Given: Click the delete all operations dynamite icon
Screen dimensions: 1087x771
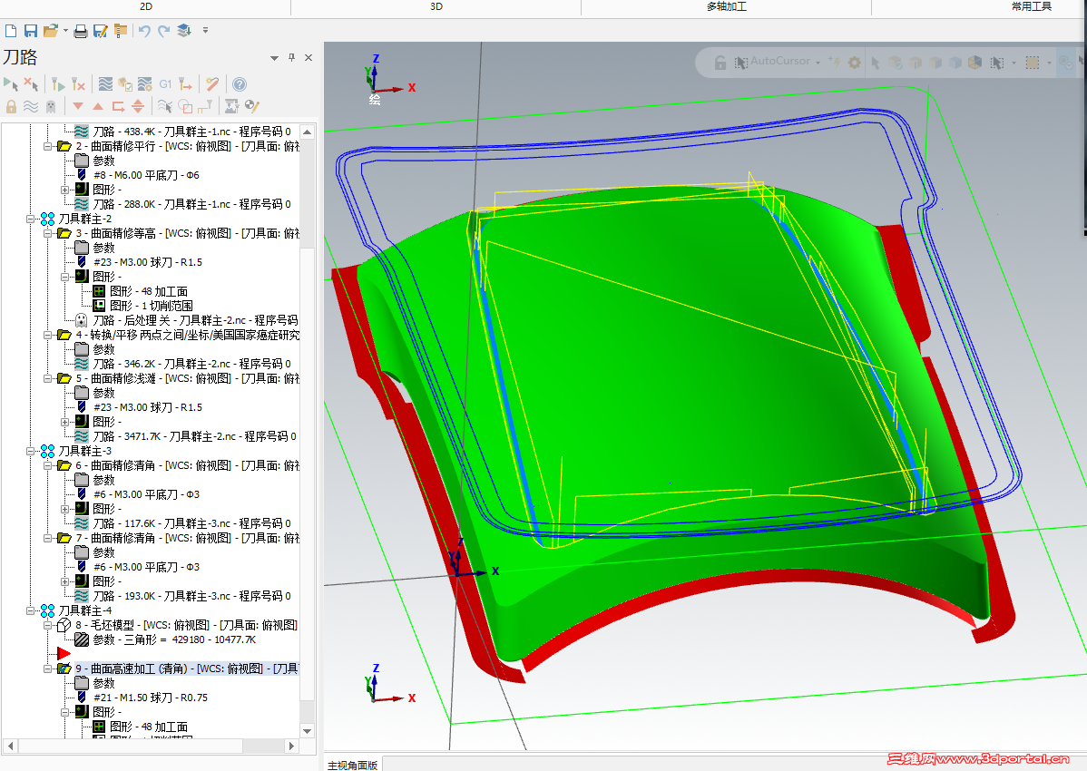Looking at the screenshot, I should pos(212,84).
